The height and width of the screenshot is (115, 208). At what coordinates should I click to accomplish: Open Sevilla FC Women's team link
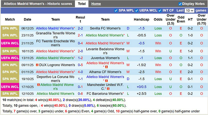pos(105,28)
